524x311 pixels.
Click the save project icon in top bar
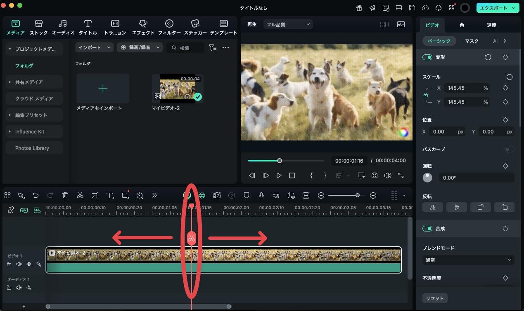pos(412,7)
